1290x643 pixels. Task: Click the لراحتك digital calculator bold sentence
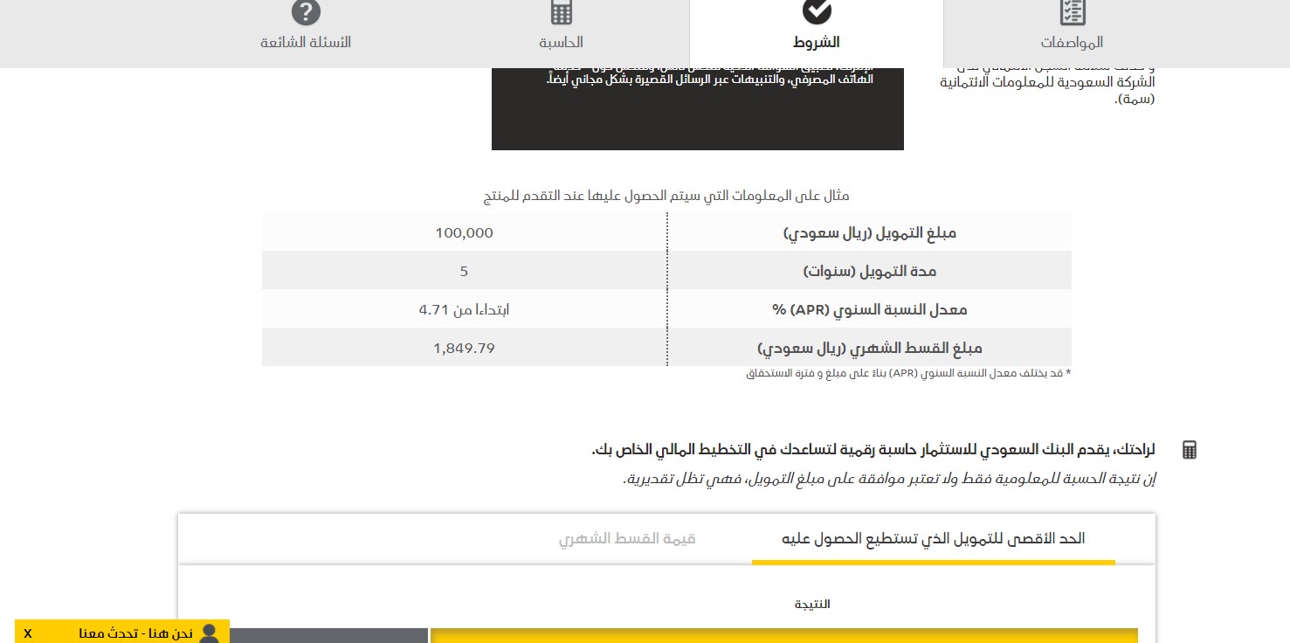(873, 450)
